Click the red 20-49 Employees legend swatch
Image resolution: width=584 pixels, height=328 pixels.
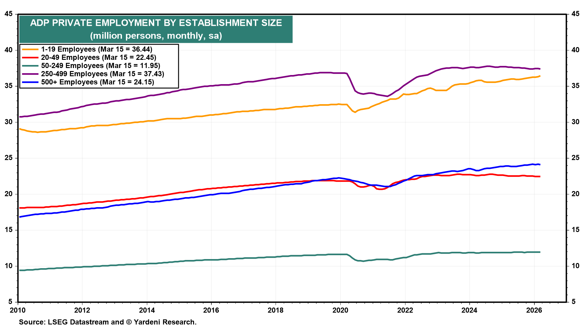(x=30, y=58)
